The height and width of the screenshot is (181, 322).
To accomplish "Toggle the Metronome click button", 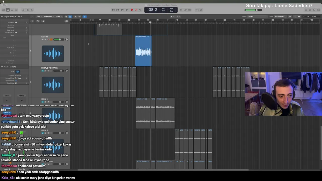I will (x=201, y=10).
